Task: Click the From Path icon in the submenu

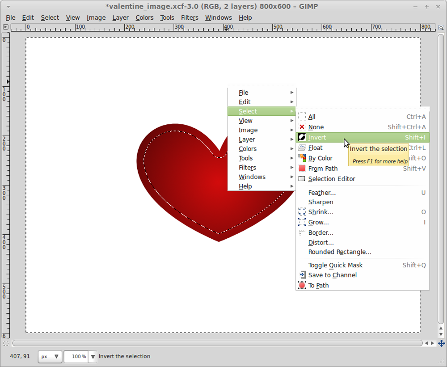Action: pos(302,169)
